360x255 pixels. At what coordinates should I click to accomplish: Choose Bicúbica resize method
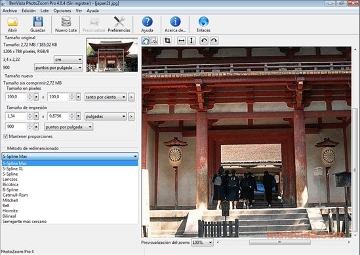point(70,185)
